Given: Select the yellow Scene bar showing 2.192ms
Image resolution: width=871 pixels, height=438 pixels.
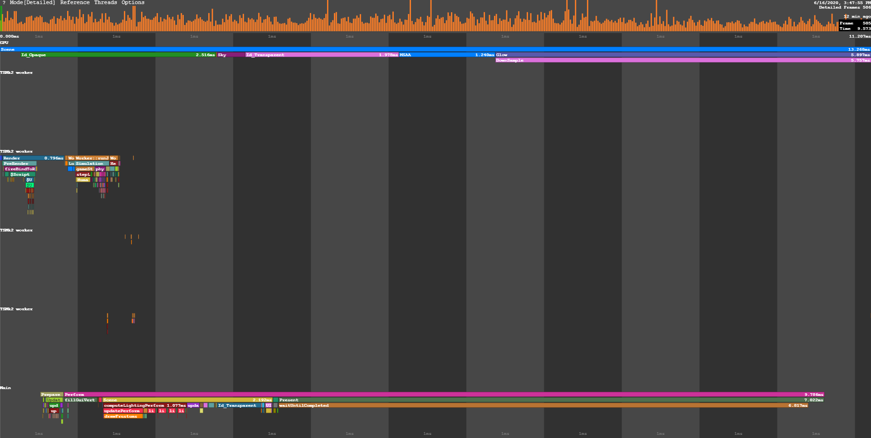Looking at the screenshot, I should [x=187, y=400].
